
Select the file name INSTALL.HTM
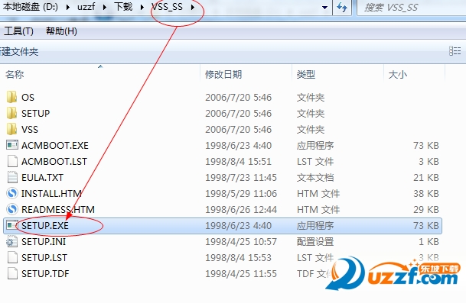click(x=51, y=193)
